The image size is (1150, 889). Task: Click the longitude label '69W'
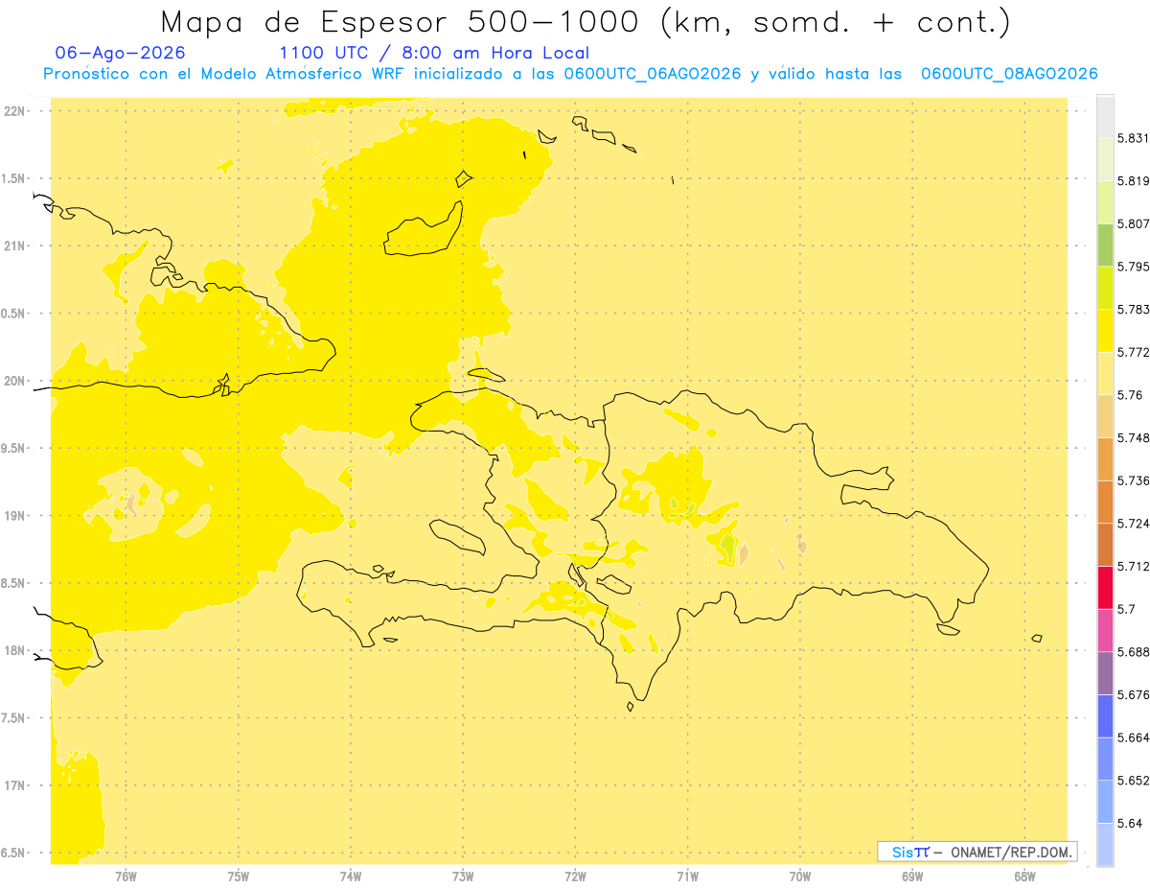pos(912,877)
